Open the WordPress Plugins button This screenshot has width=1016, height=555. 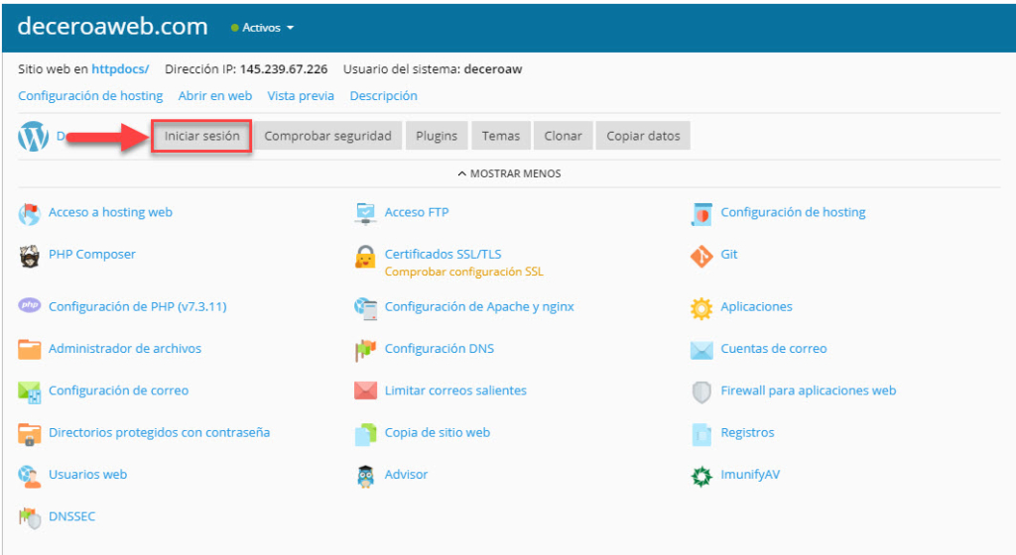coord(437,136)
